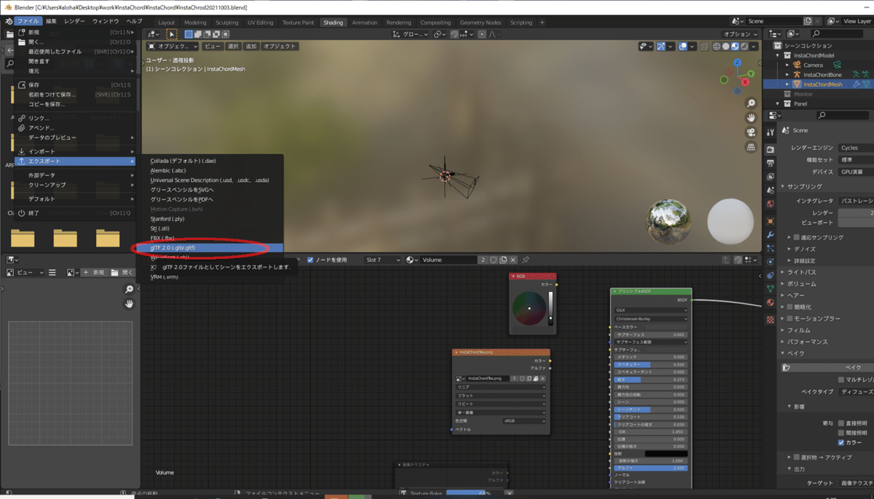Viewport: 874px width, 499px height.
Task: Enable the 簡略化 checkbox
Action: [790, 308]
